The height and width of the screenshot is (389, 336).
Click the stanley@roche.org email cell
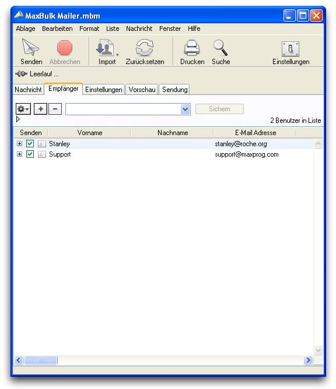[x=241, y=144]
